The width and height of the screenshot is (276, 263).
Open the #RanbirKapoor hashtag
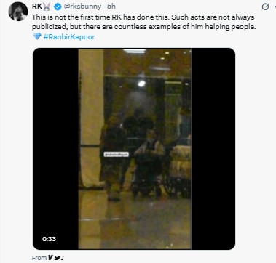[x=69, y=37]
